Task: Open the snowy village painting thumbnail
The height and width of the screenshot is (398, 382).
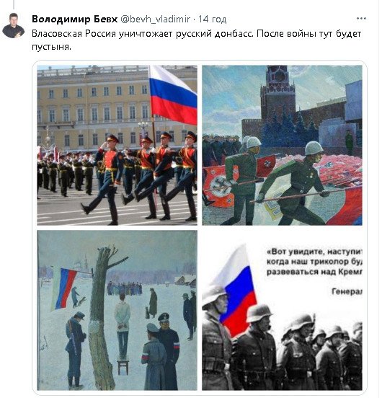Action: (117, 310)
